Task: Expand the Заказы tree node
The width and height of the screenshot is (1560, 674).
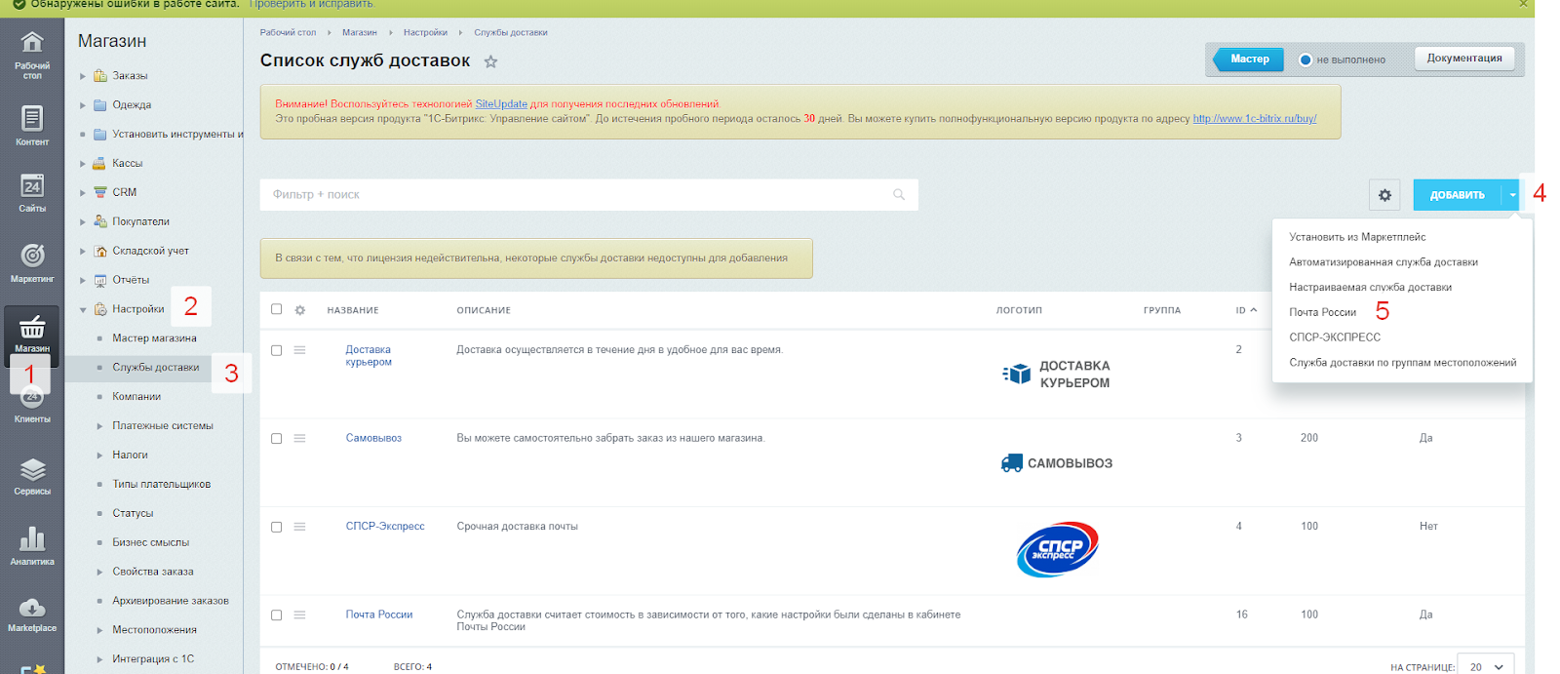Action: pyautogui.click(x=83, y=76)
